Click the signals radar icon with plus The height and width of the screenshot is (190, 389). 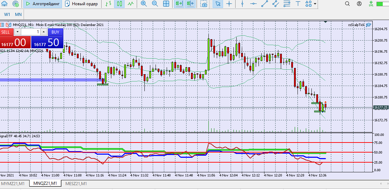[15, 4]
